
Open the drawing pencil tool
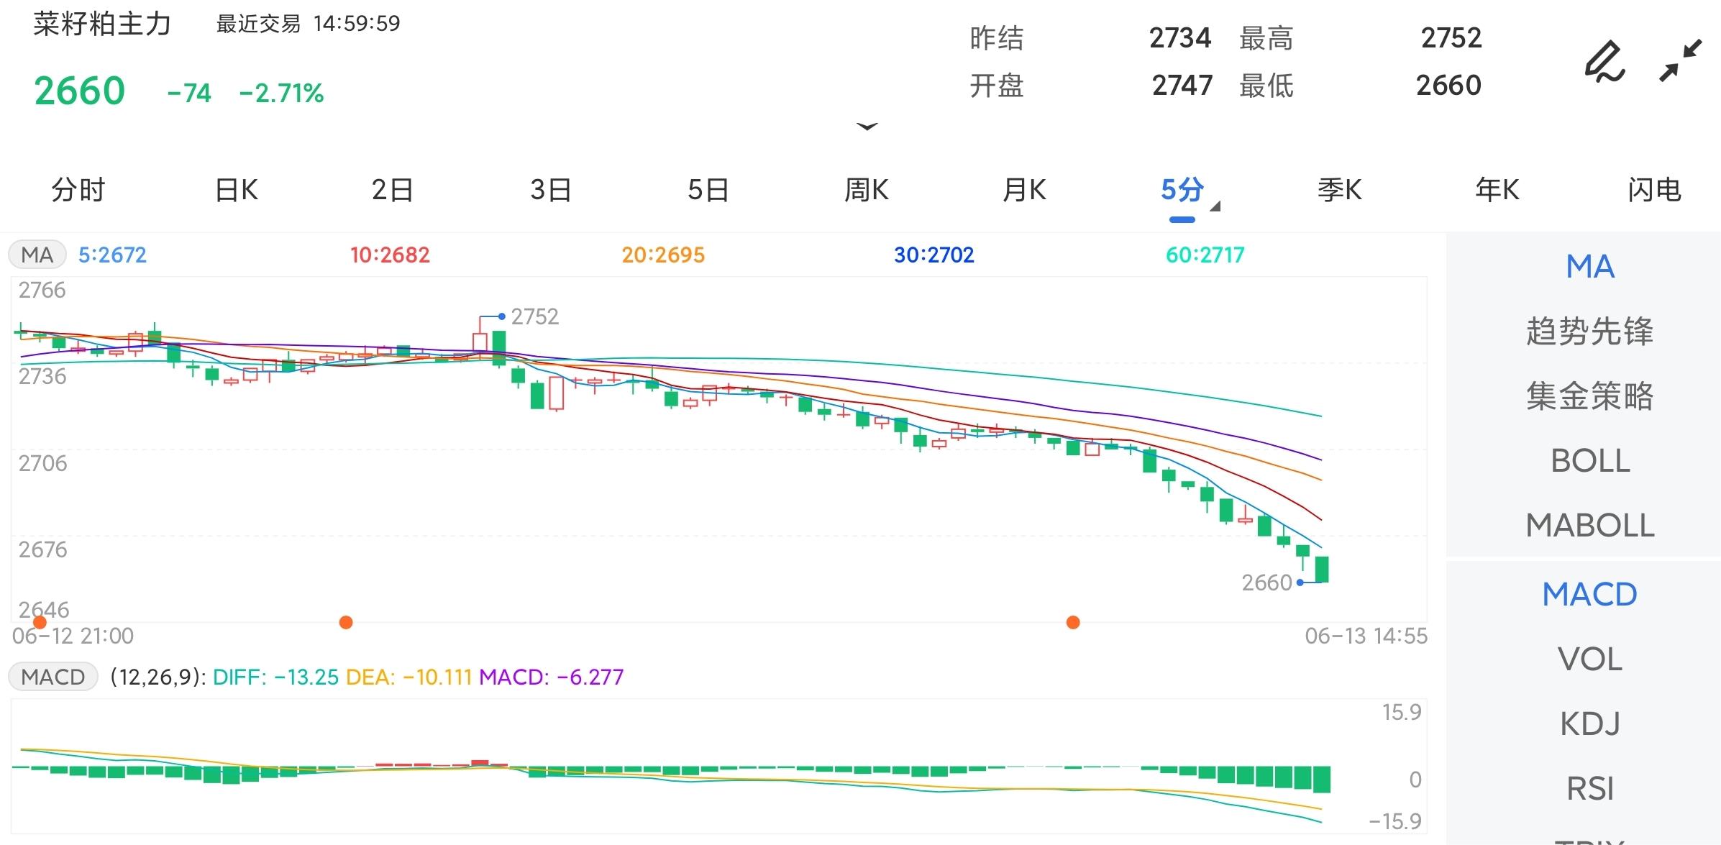tap(1604, 62)
